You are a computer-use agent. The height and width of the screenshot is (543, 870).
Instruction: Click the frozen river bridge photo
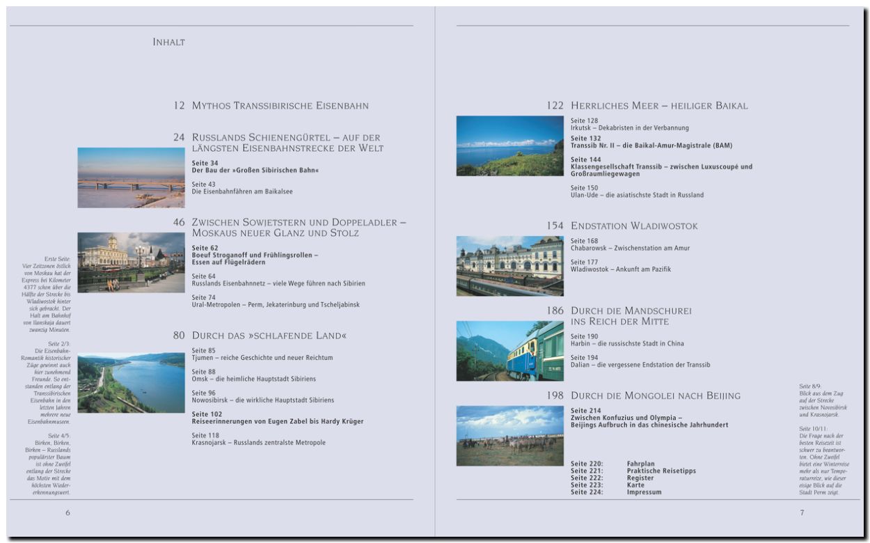click(131, 178)
